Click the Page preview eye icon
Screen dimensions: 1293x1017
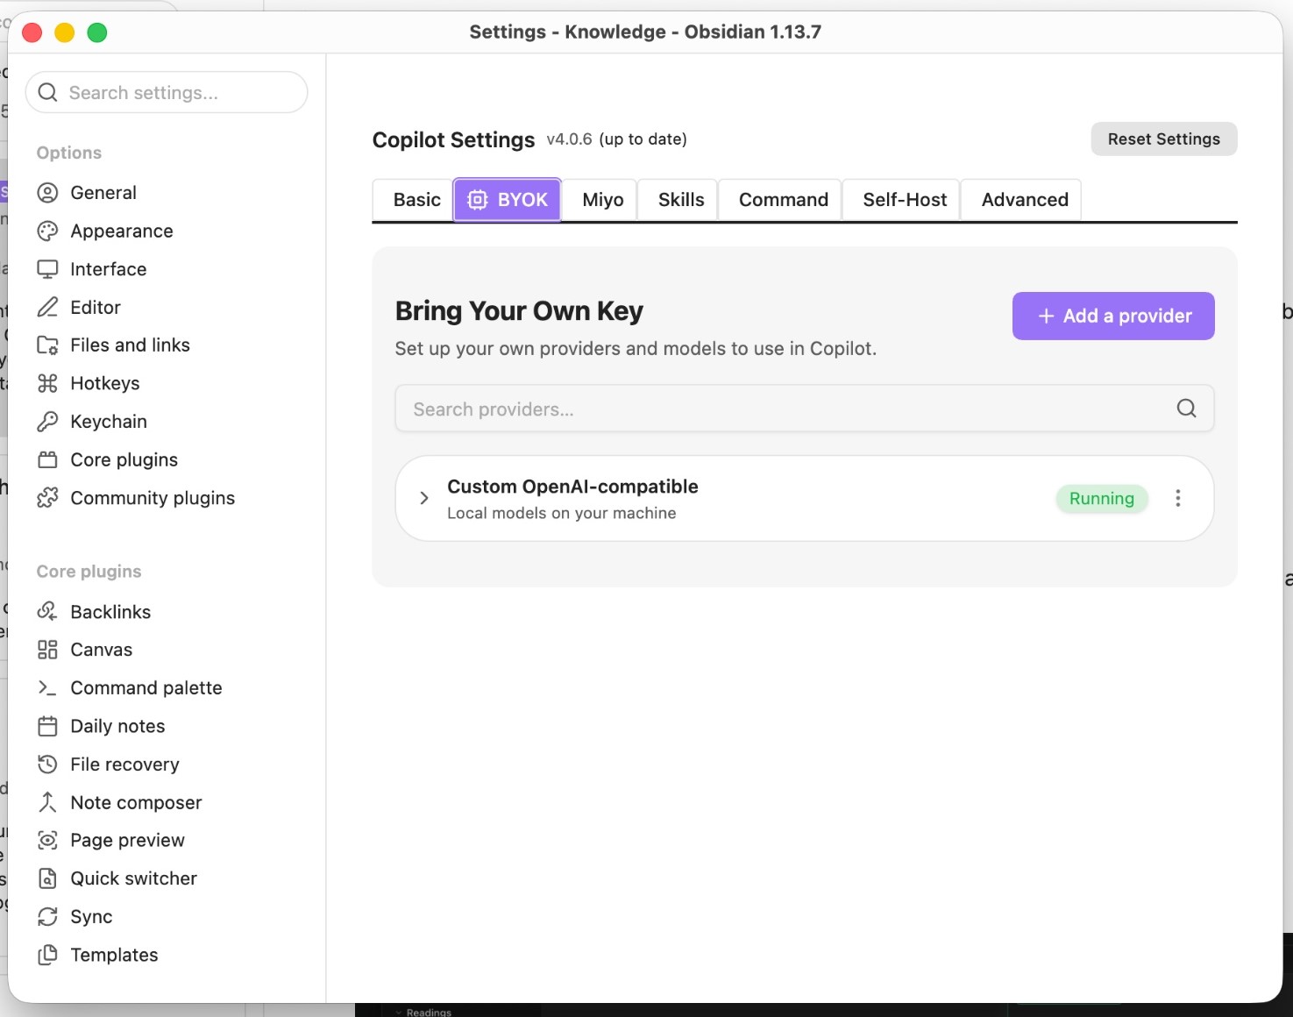point(47,841)
